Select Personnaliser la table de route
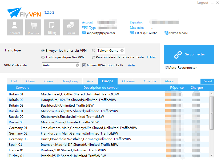The image size is (221, 166). click(93, 57)
